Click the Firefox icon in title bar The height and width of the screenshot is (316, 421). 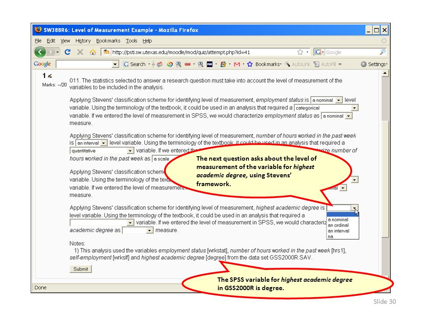38,29
